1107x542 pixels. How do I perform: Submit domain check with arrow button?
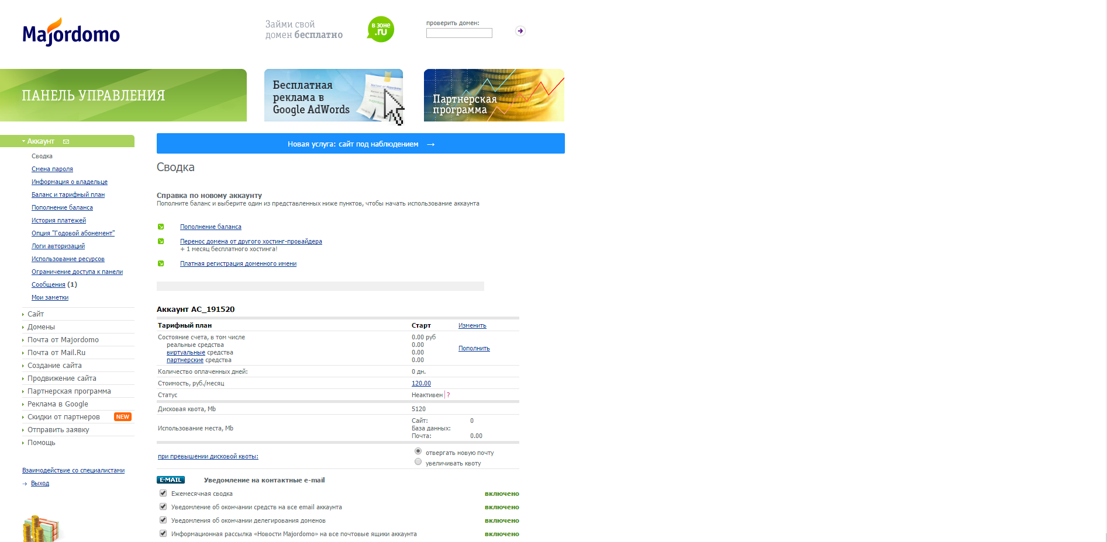point(520,31)
